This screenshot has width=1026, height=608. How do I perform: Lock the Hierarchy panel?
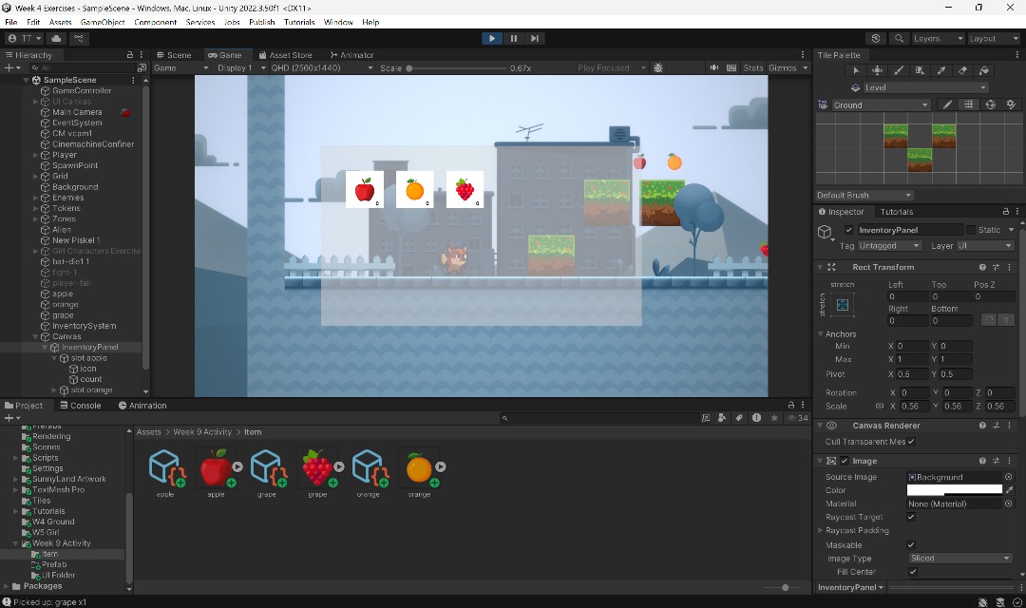click(129, 55)
